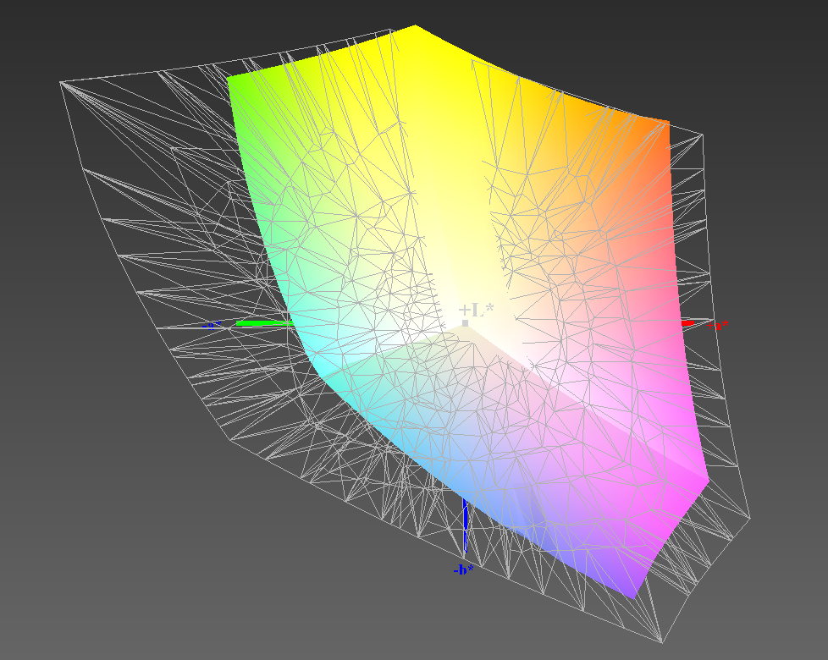Click the -b* axis label
Screen dimensions: 828x660
click(463, 569)
